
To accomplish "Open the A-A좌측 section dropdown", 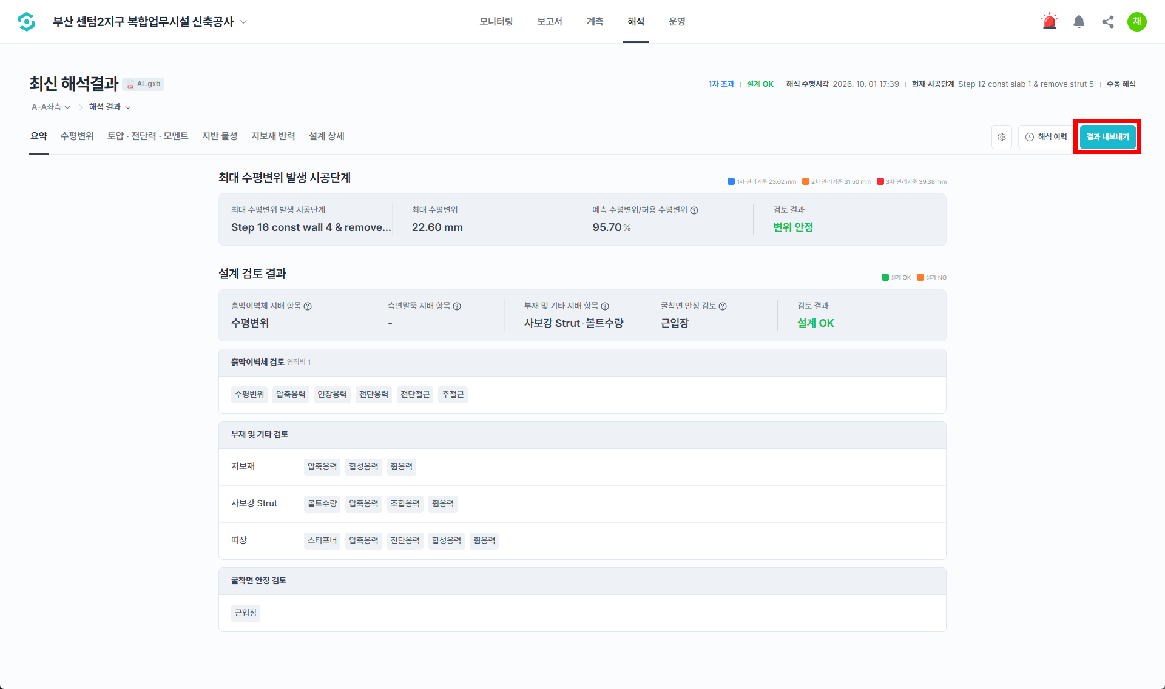I will (x=51, y=107).
